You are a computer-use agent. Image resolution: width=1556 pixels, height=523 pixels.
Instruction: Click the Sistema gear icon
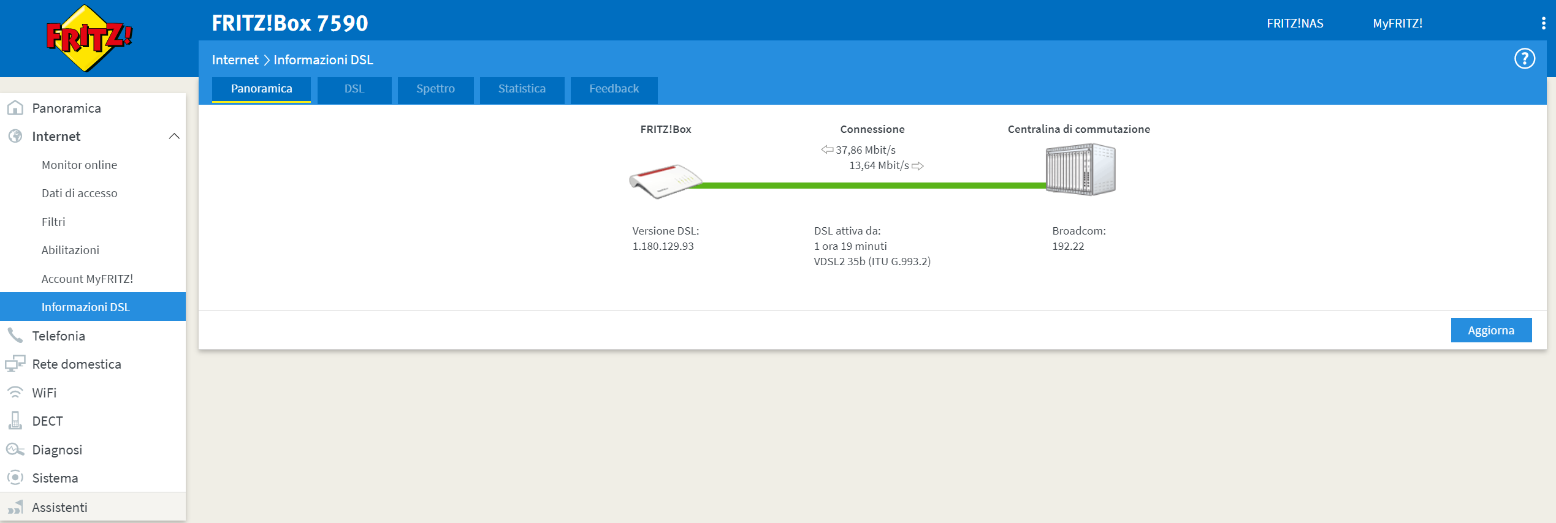15,478
